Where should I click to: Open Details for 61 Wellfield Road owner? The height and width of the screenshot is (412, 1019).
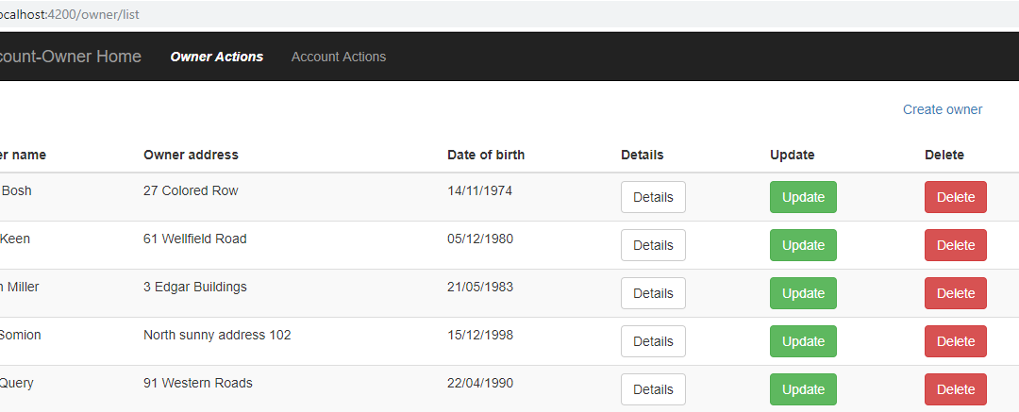(x=653, y=245)
